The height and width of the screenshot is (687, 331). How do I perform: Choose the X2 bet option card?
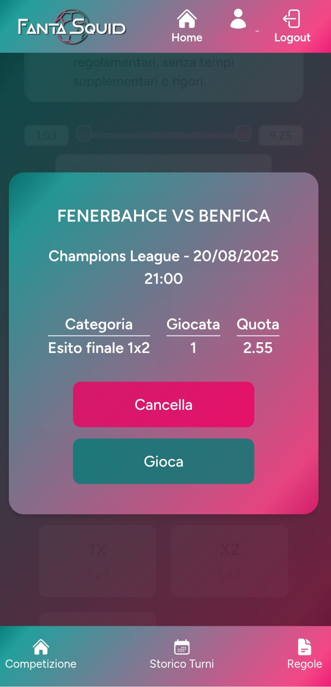(x=230, y=560)
